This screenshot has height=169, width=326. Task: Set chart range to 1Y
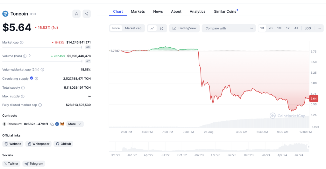click(288, 28)
